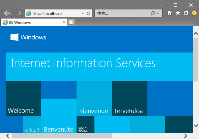Click the Tervetuloa tile

pos(130,98)
